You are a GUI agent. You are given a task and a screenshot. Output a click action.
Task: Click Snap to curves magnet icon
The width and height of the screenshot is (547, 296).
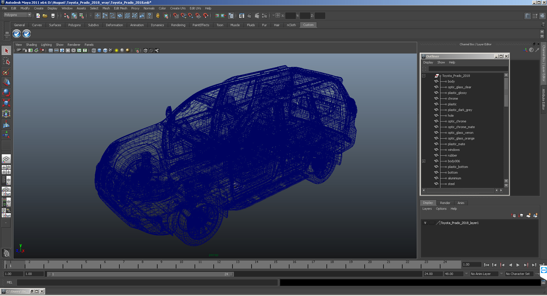click(183, 16)
